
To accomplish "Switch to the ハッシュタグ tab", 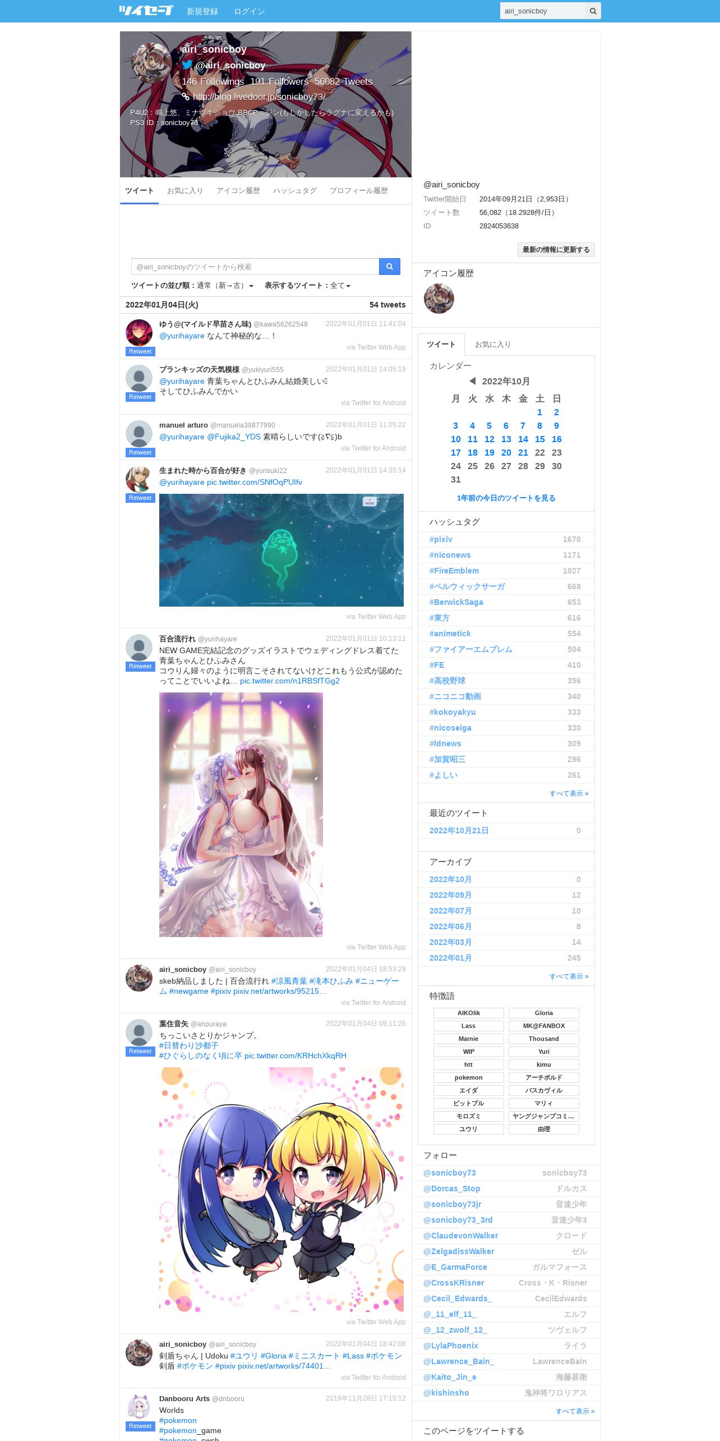I will pyautogui.click(x=295, y=191).
